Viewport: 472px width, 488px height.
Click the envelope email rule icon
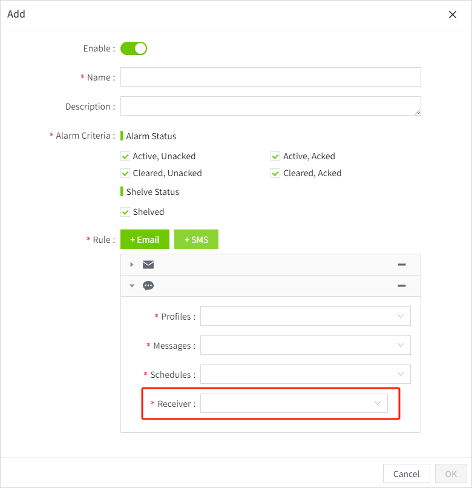coord(148,265)
